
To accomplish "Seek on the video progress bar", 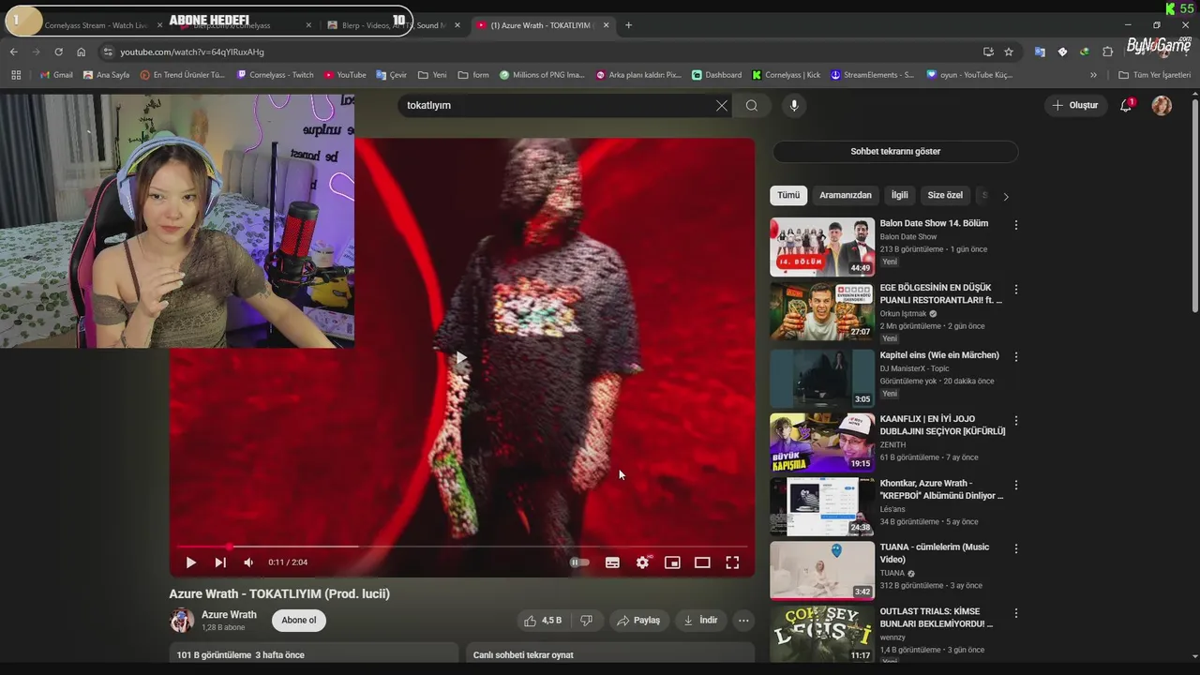I will click(x=461, y=546).
